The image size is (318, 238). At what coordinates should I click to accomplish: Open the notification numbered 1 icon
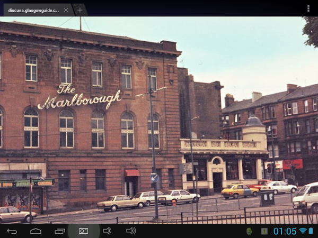(264, 231)
